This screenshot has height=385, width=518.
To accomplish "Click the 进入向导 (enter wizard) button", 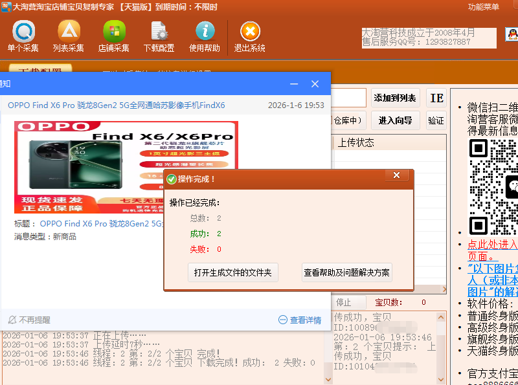I will (395, 120).
